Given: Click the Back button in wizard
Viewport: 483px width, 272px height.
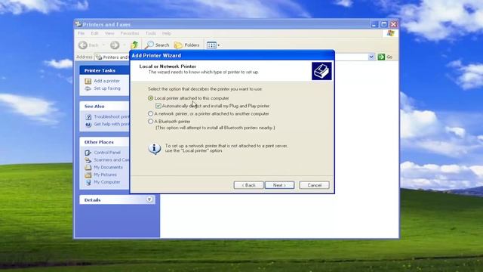Looking at the screenshot, I should (248, 185).
